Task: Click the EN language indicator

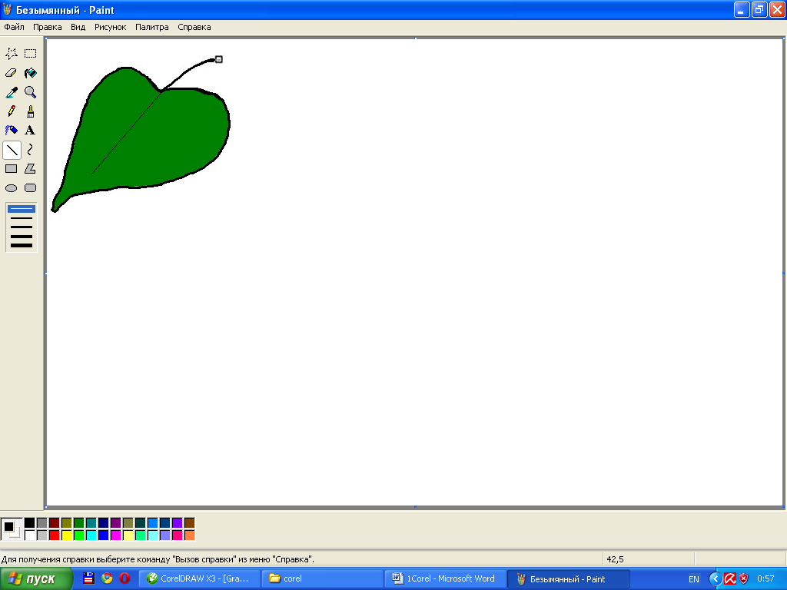Action: pyautogui.click(x=694, y=579)
